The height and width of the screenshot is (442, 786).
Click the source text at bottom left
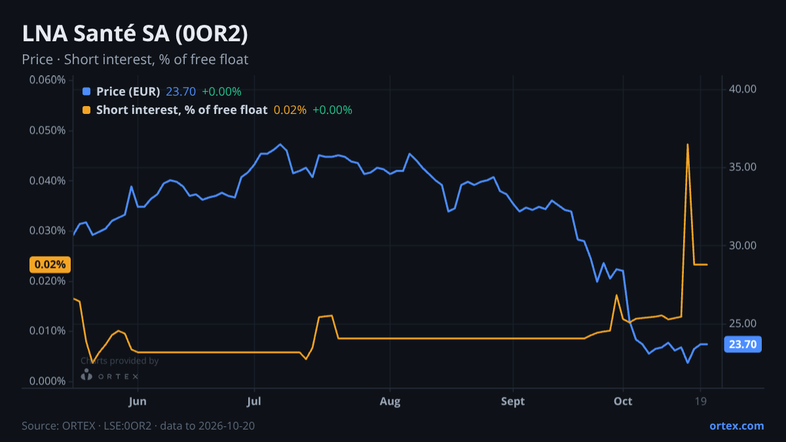tap(138, 426)
